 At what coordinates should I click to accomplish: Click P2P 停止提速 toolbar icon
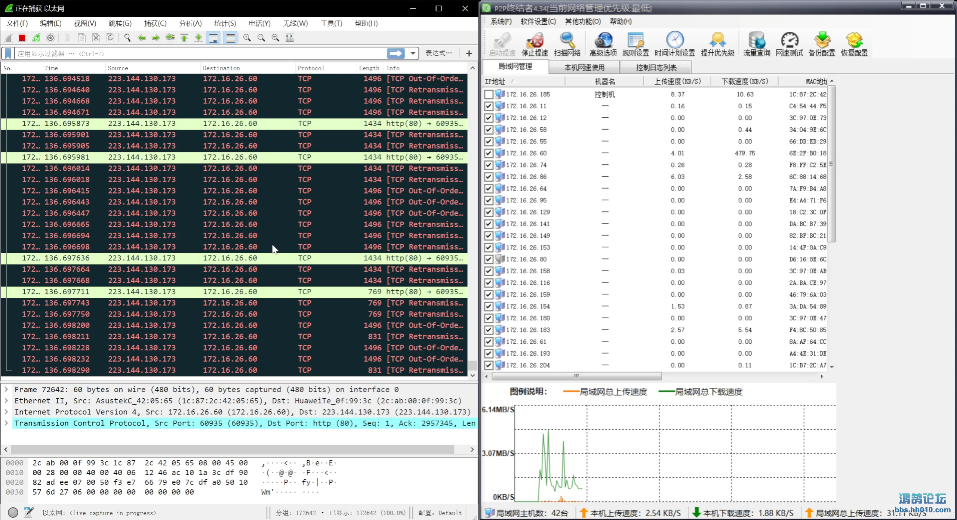(x=535, y=44)
